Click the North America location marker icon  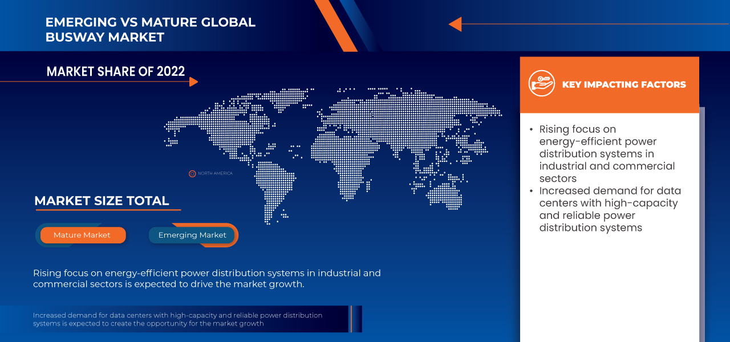coord(192,173)
